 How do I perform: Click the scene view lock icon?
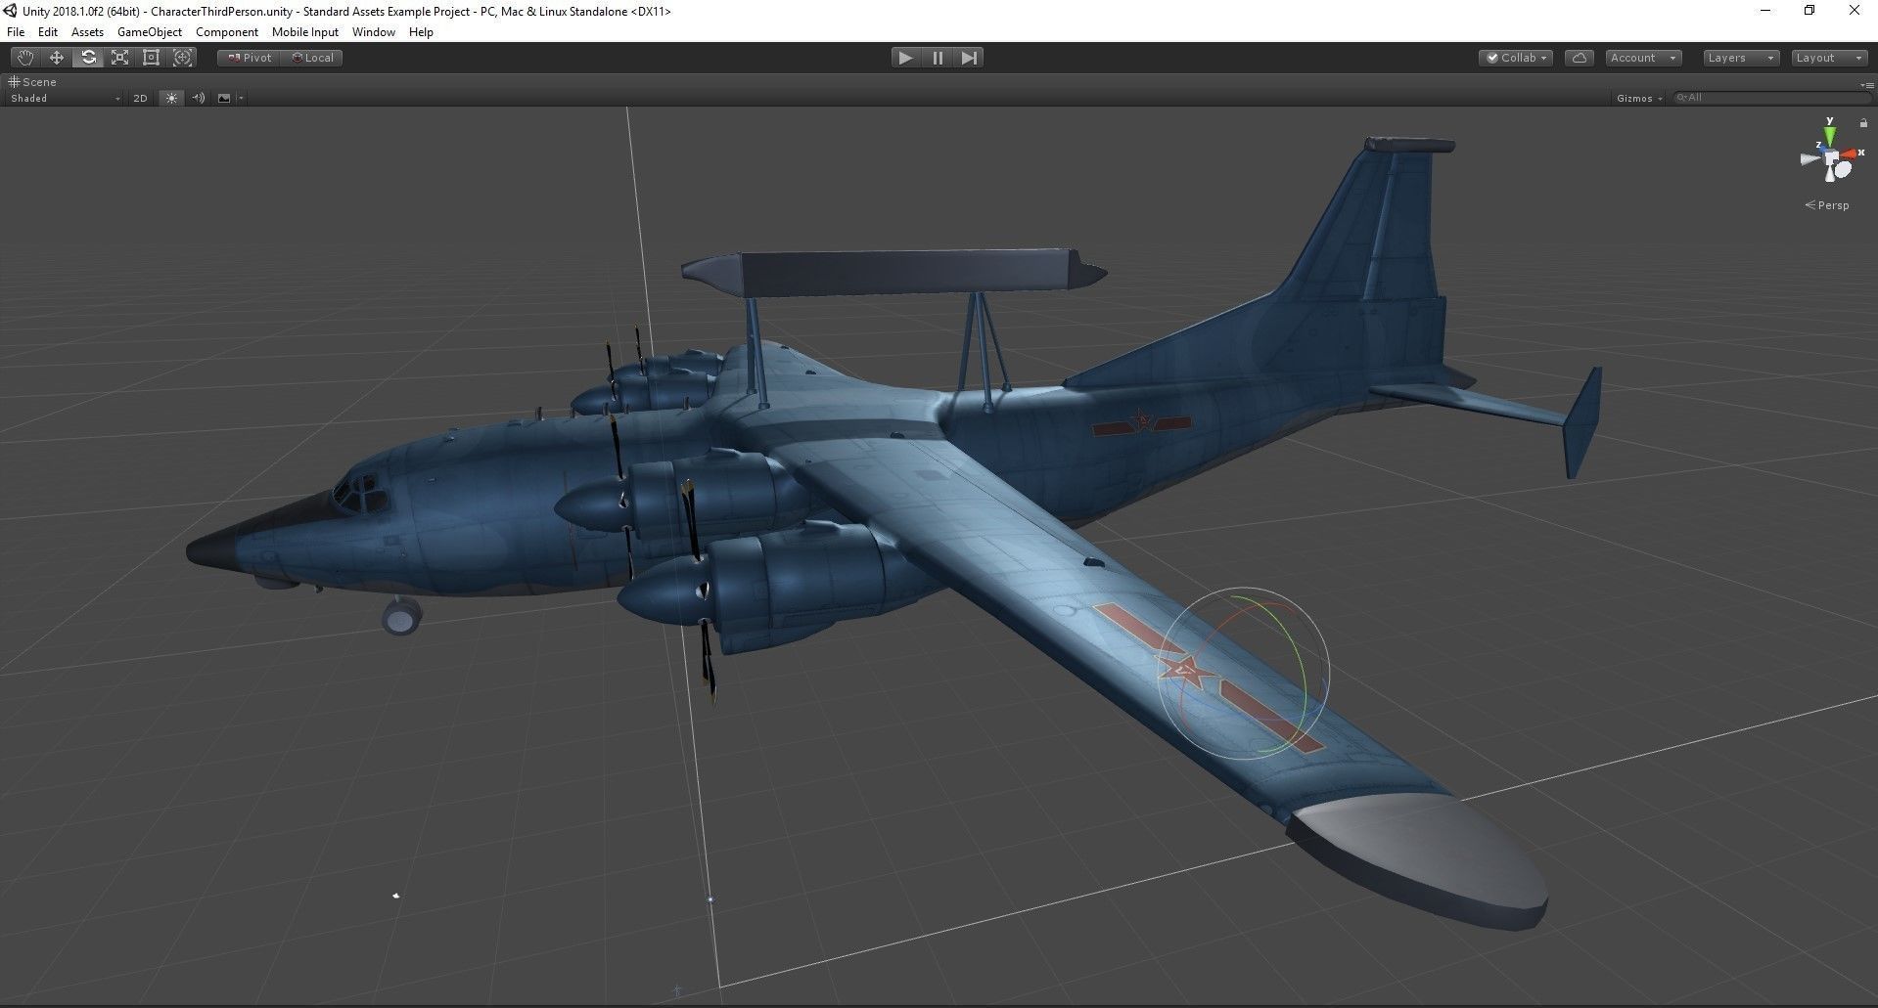1862,123
